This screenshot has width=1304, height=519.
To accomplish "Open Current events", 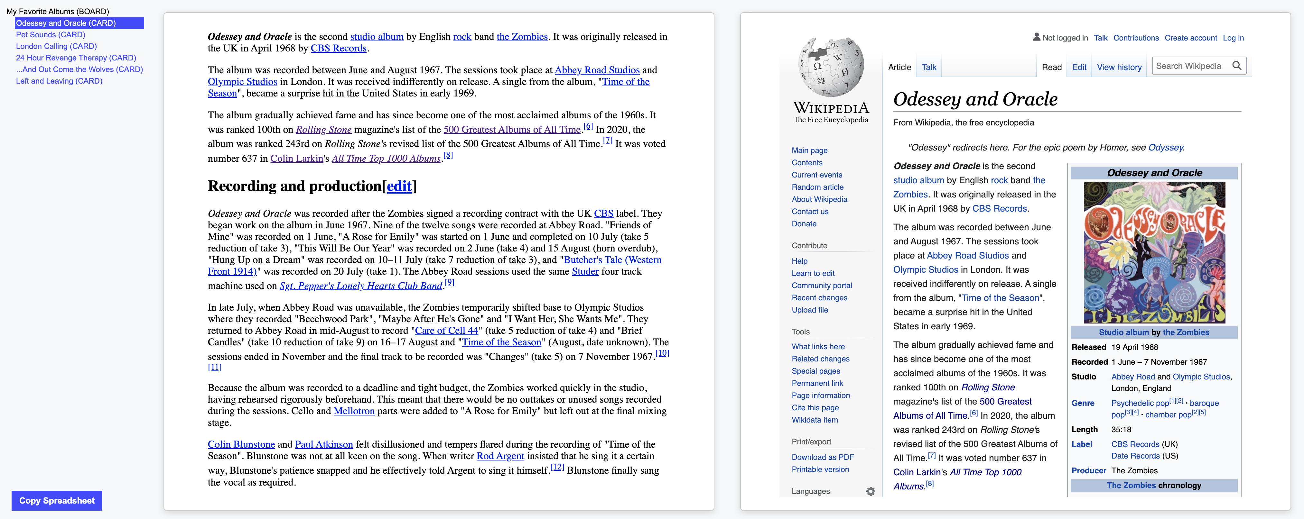I will pyautogui.click(x=816, y=175).
